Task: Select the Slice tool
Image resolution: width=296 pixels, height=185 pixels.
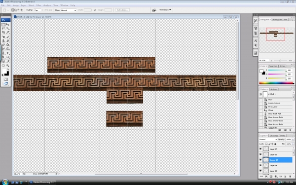Action: (x=8, y=33)
